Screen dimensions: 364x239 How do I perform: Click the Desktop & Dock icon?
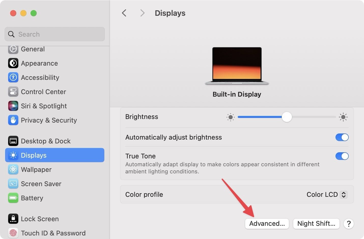pos(13,141)
